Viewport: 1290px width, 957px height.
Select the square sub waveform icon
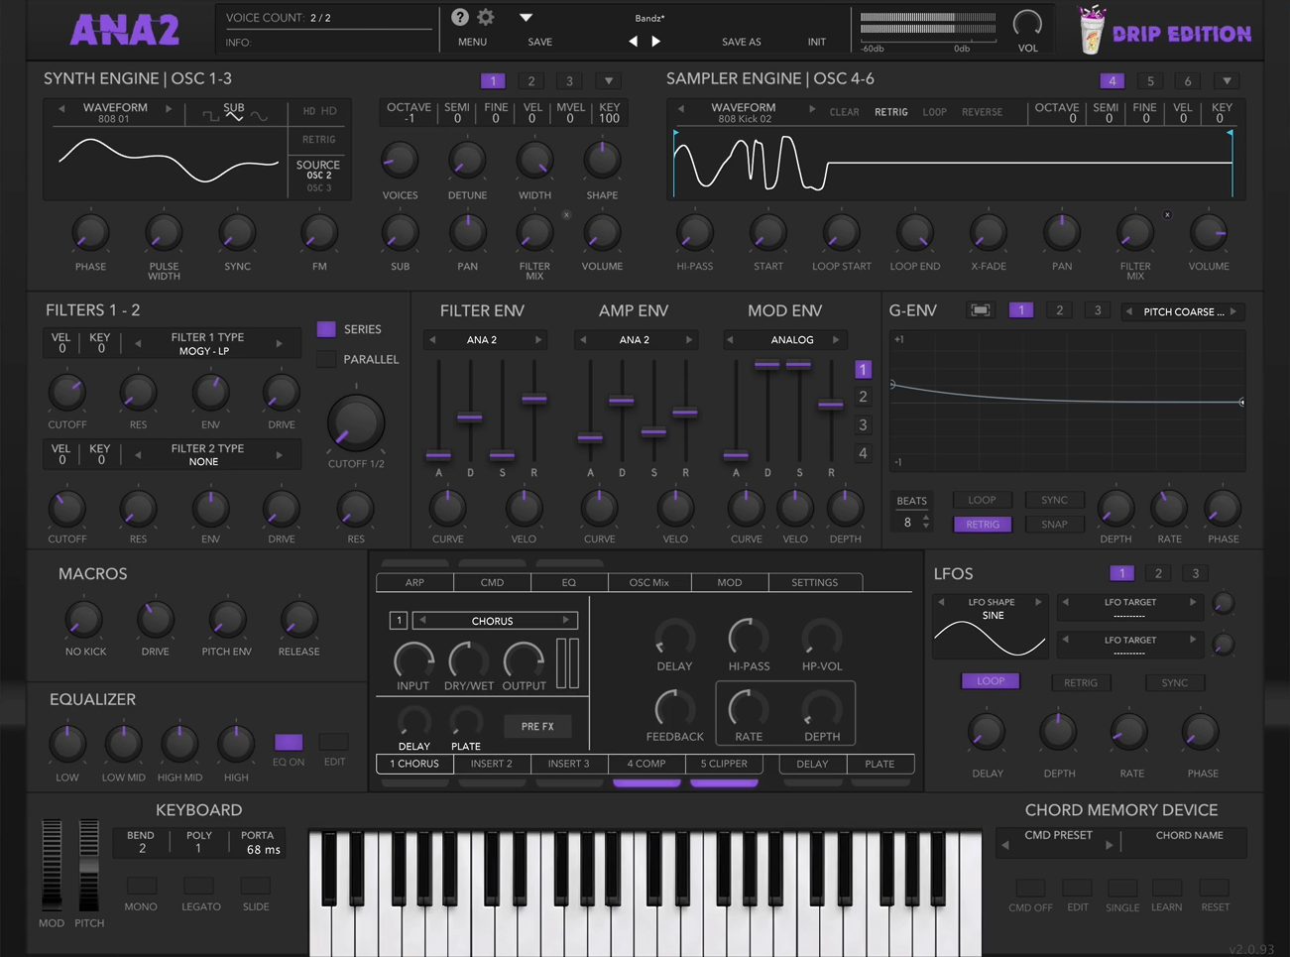210,116
